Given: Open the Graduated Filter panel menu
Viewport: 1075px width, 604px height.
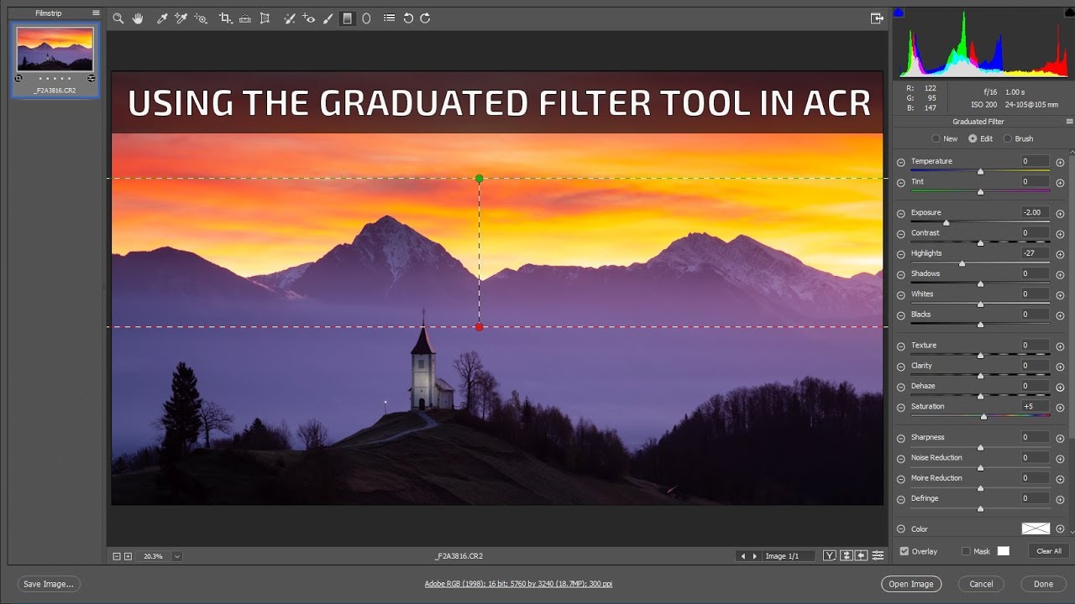Looking at the screenshot, I should click(x=1069, y=122).
